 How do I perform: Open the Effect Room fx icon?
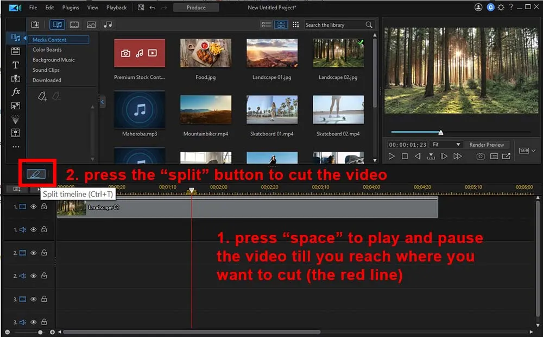16,92
